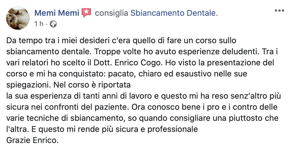Open the cat profile picture

(x=18, y=18)
